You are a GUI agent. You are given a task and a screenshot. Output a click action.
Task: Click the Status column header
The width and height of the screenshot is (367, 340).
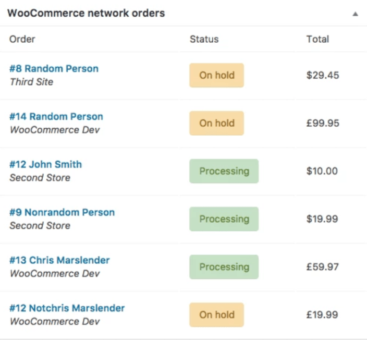204,39
